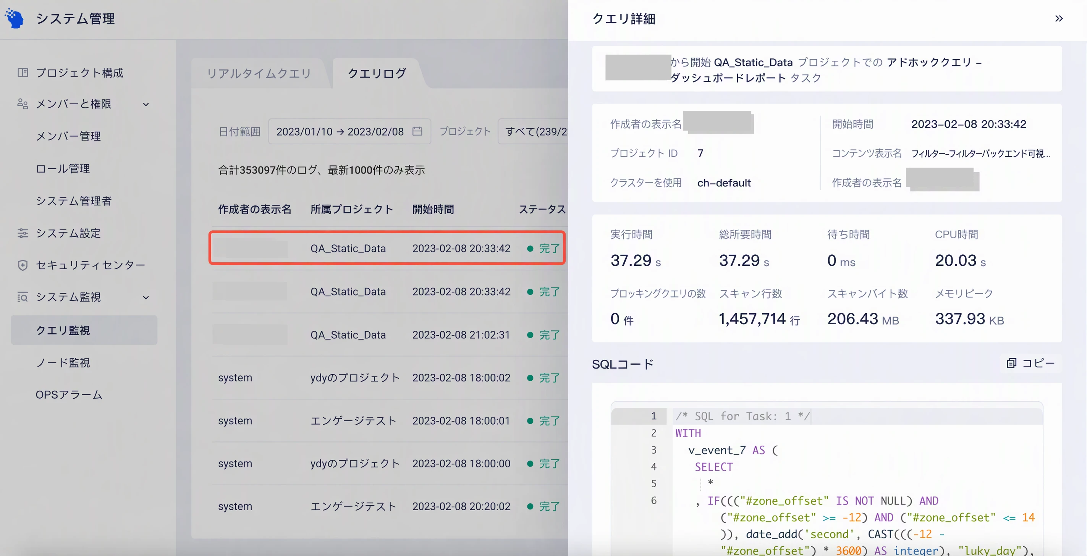Click the システム設定 sliders icon
Screen dimensions: 1087x556
pos(23,233)
